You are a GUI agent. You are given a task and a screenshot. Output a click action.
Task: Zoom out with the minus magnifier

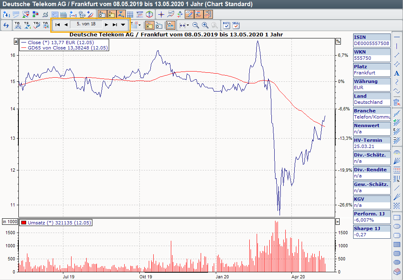click(x=196, y=25)
